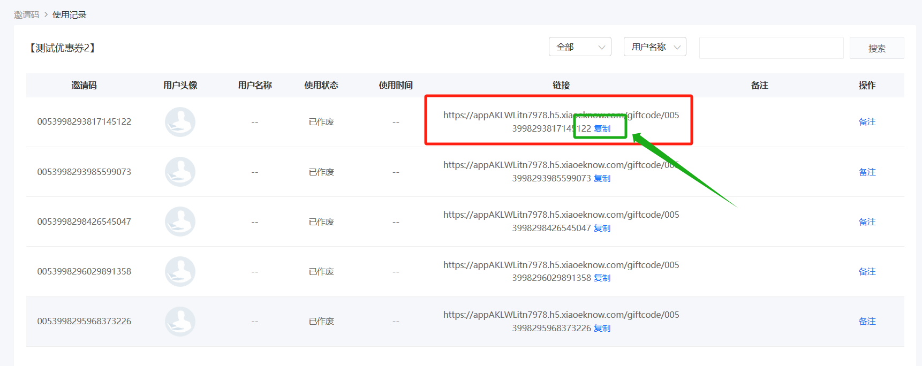Click avatar in row 0053998293985599073
The width and height of the screenshot is (922, 366).
click(x=180, y=172)
